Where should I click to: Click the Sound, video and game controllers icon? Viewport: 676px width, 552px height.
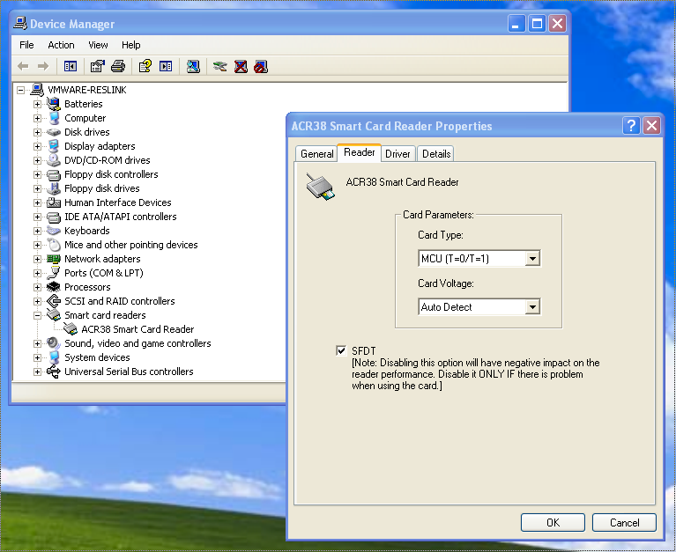(54, 343)
